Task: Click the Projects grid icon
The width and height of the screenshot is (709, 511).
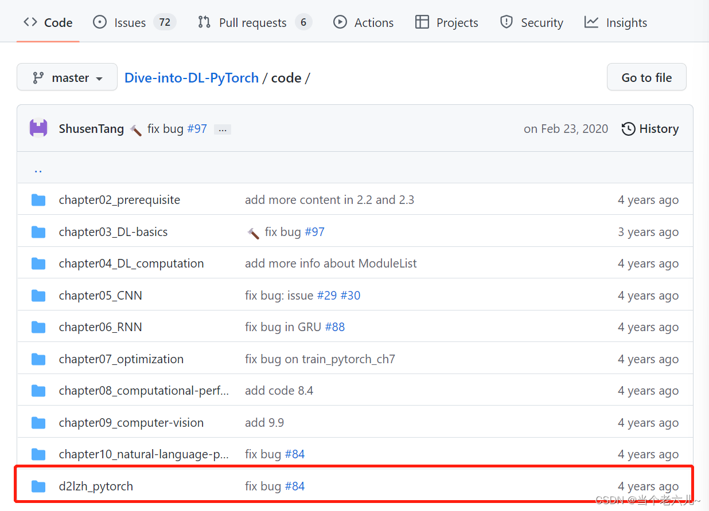Action: click(x=422, y=22)
